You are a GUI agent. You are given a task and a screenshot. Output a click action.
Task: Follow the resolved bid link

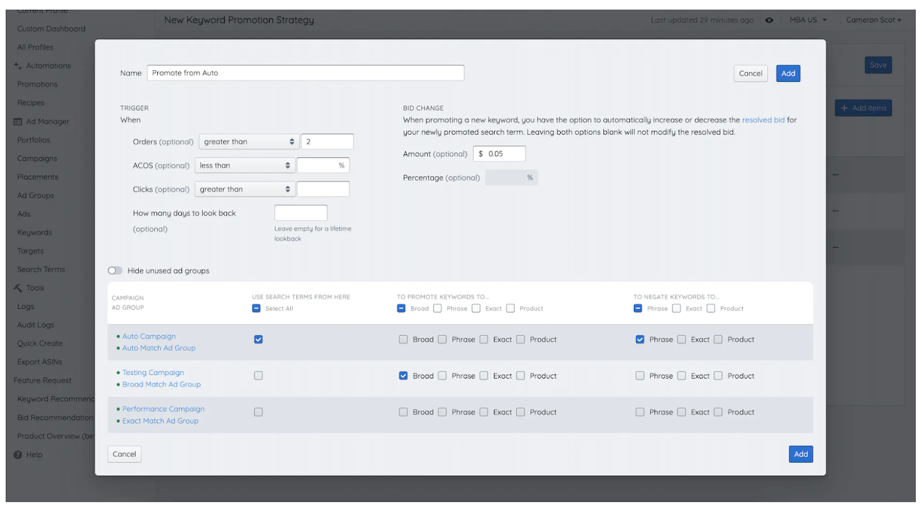(x=764, y=120)
